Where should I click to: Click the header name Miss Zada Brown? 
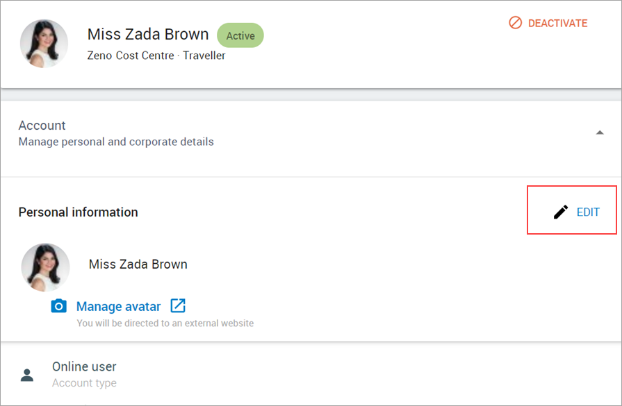pyautogui.click(x=148, y=35)
